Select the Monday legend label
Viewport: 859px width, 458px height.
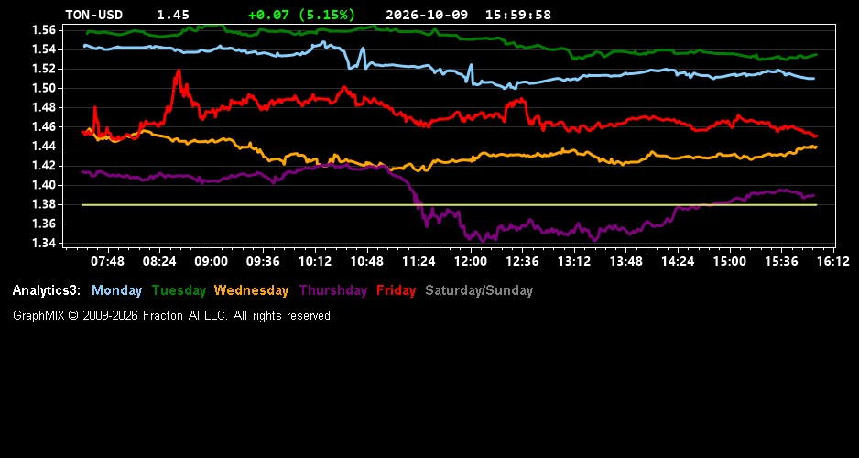tap(116, 290)
